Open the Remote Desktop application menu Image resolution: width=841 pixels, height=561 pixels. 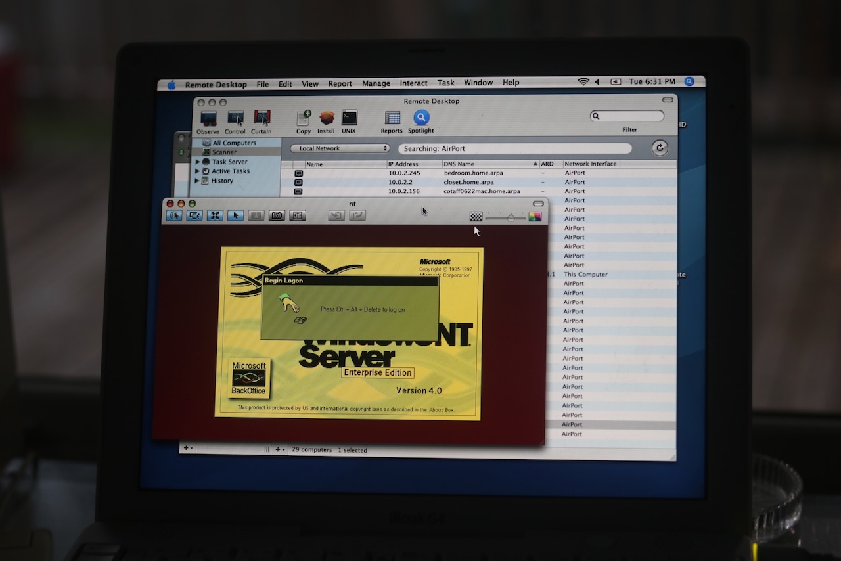[x=216, y=85]
